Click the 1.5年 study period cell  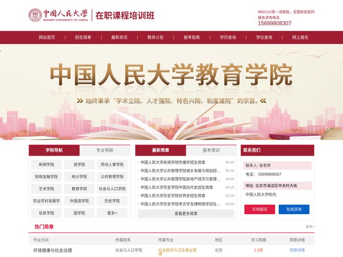259,250
